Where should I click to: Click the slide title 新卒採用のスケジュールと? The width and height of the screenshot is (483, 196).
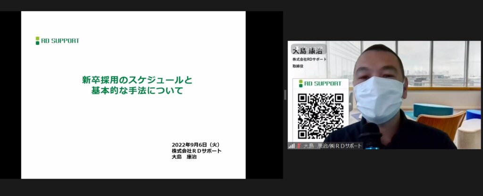tap(137, 80)
